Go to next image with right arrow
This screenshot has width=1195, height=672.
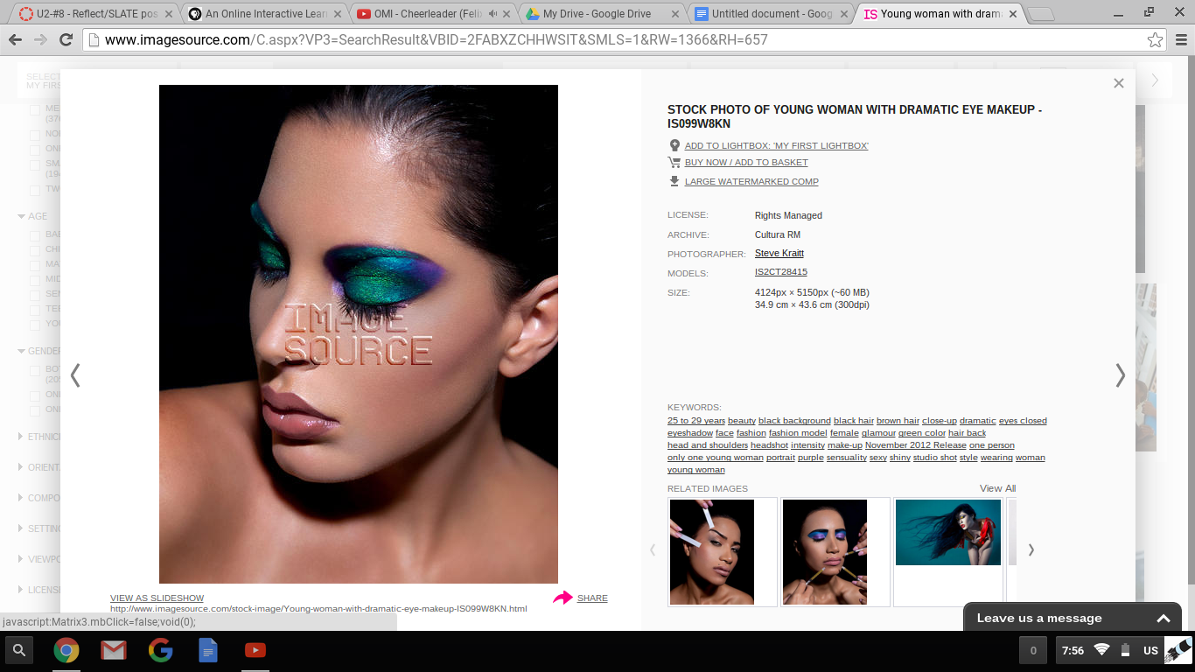click(1120, 375)
